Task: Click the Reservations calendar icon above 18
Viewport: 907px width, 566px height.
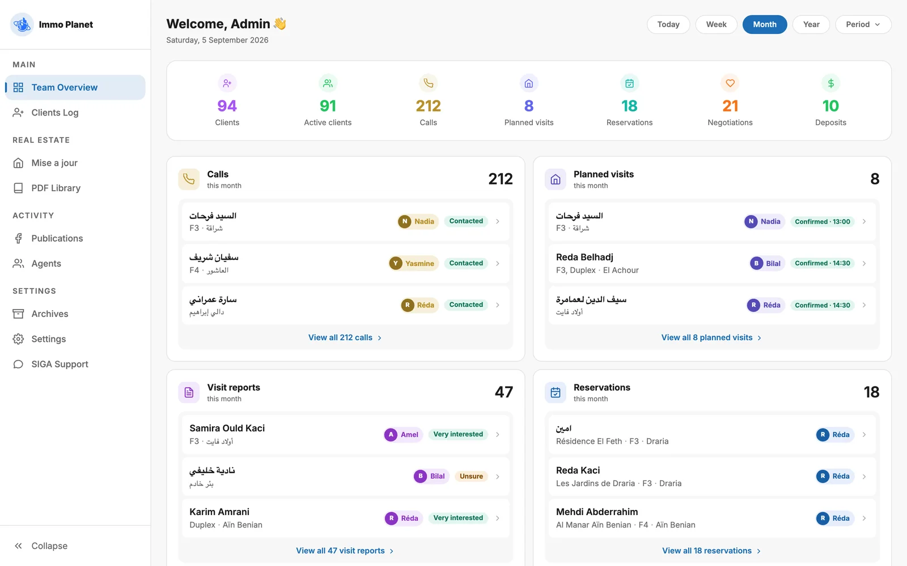Action: click(x=629, y=83)
